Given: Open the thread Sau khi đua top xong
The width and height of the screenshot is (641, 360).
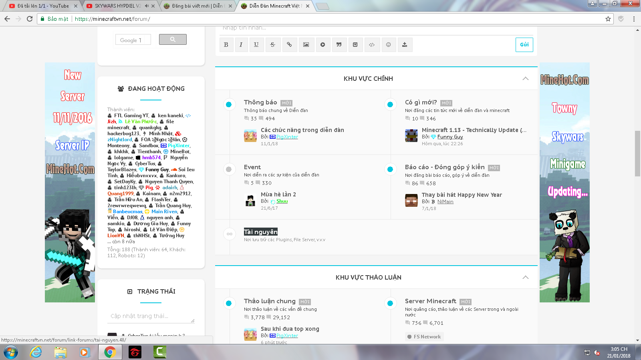Looking at the screenshot, I should pyautogui.click(x=290, y=329).
